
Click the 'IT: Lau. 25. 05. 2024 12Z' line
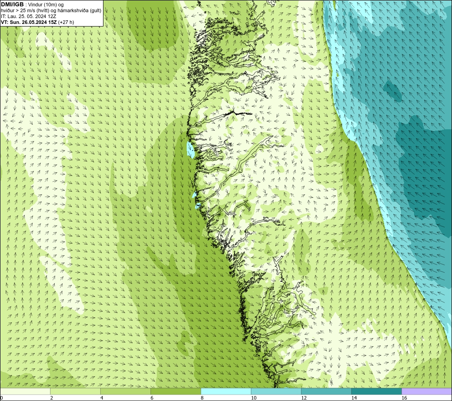[x=28, y=16]
